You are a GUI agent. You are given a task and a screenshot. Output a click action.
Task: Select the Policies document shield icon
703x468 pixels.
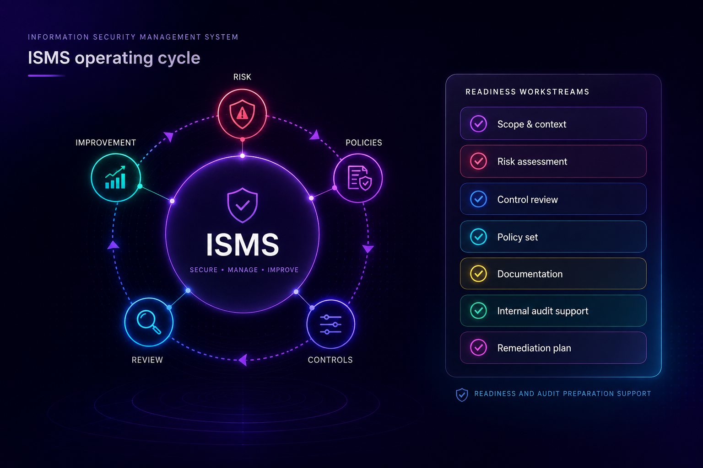point(359,178)
